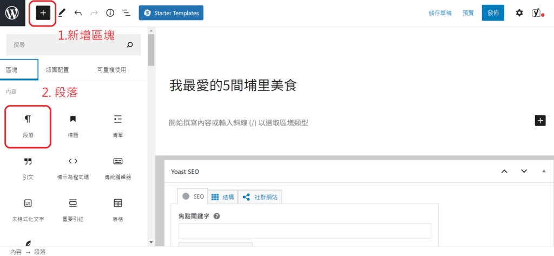Click the scrollbar up arrow in inserter
This screenshot has height=256, width=554.
point(151,30)
